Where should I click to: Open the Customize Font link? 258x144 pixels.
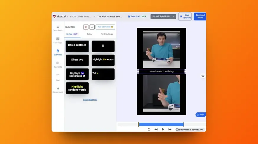[90, 100]
